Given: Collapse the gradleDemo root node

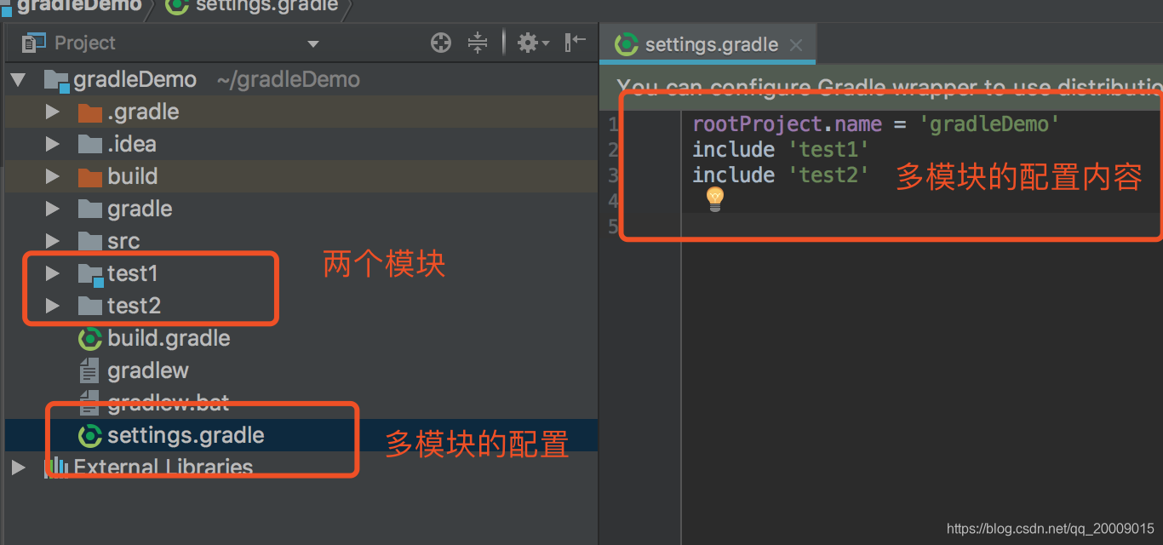Looking at the screenshot, I should (x=18, y=80).
